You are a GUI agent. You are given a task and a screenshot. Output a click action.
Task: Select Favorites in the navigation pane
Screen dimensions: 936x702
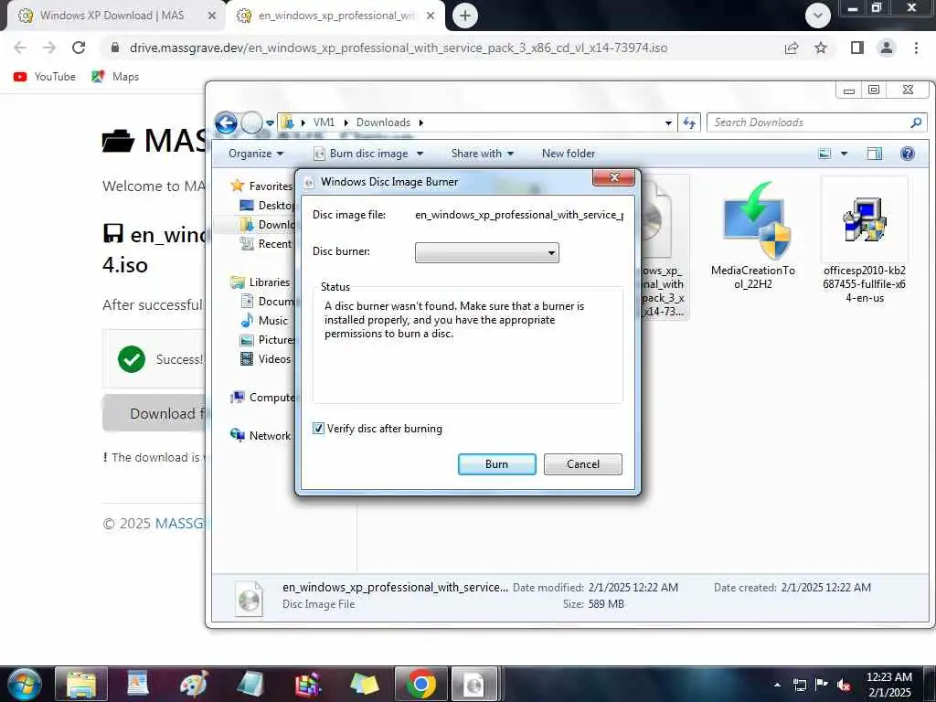pos(261,186)
